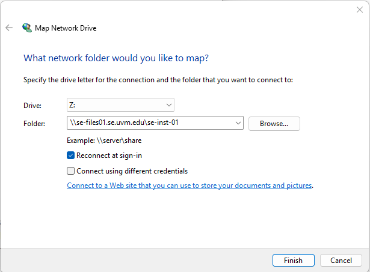Cancel the network drive mapping
The height and width of the screenshot is (272, 370).
(341, 260)
